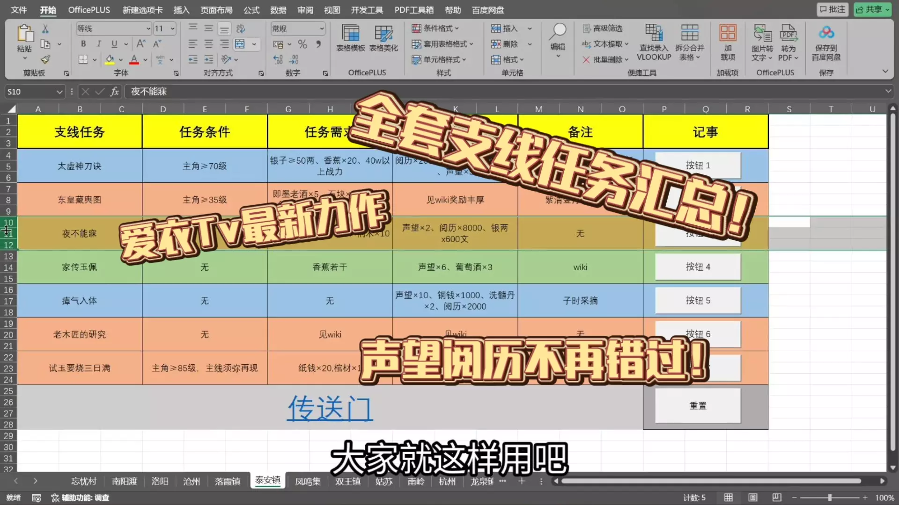899x505 pixels.
Task: Click the Format Painter brush icon
Action: tap(45, 60)
